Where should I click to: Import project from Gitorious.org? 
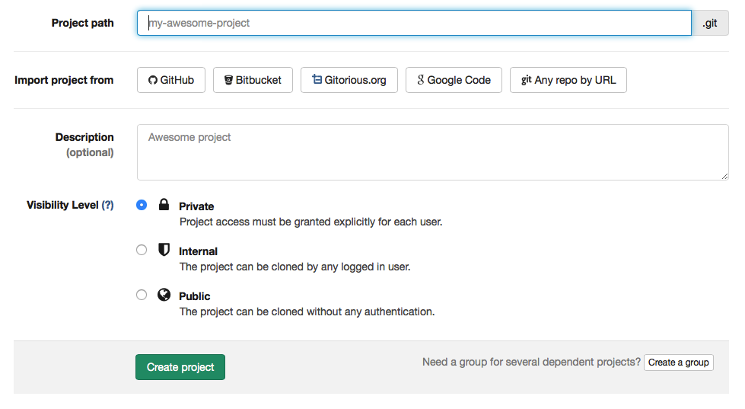[x=349, y=80]
